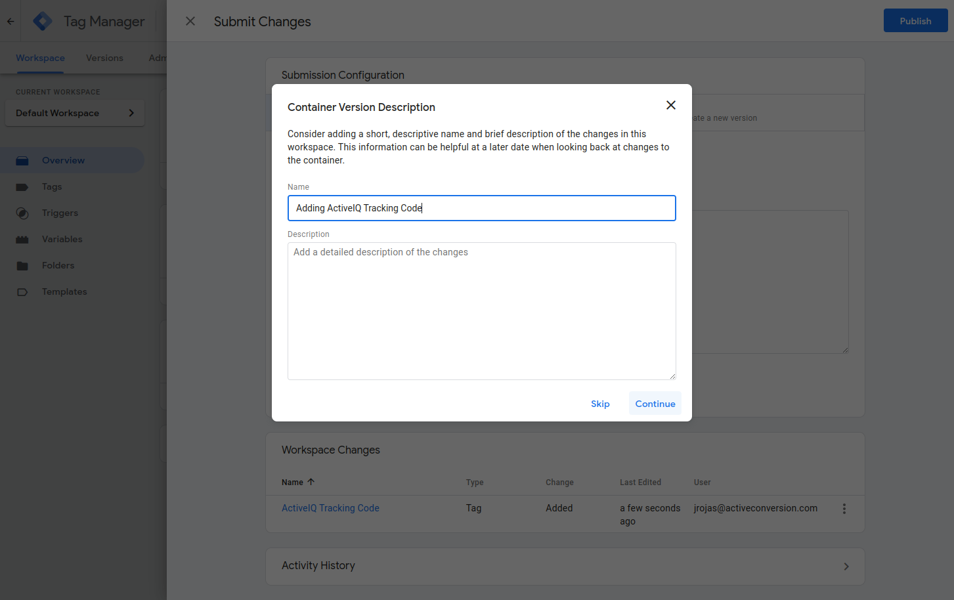Expand the Default Workspace selector
This screenshot has height=600, width=954.
[75, 113]
